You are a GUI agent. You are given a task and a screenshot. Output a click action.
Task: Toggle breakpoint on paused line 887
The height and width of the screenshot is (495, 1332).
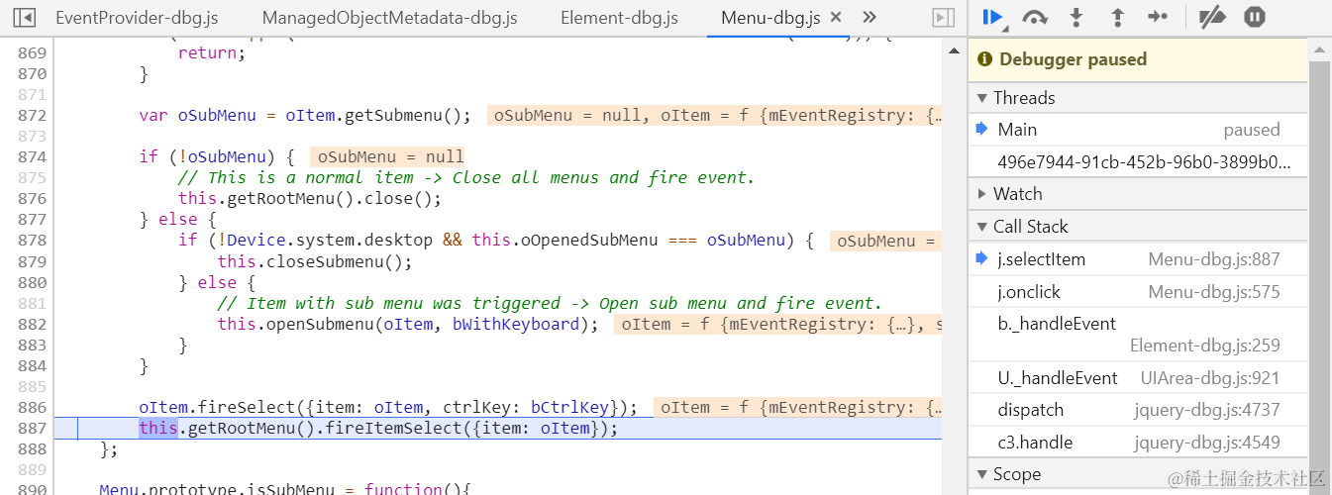(32, 428)
